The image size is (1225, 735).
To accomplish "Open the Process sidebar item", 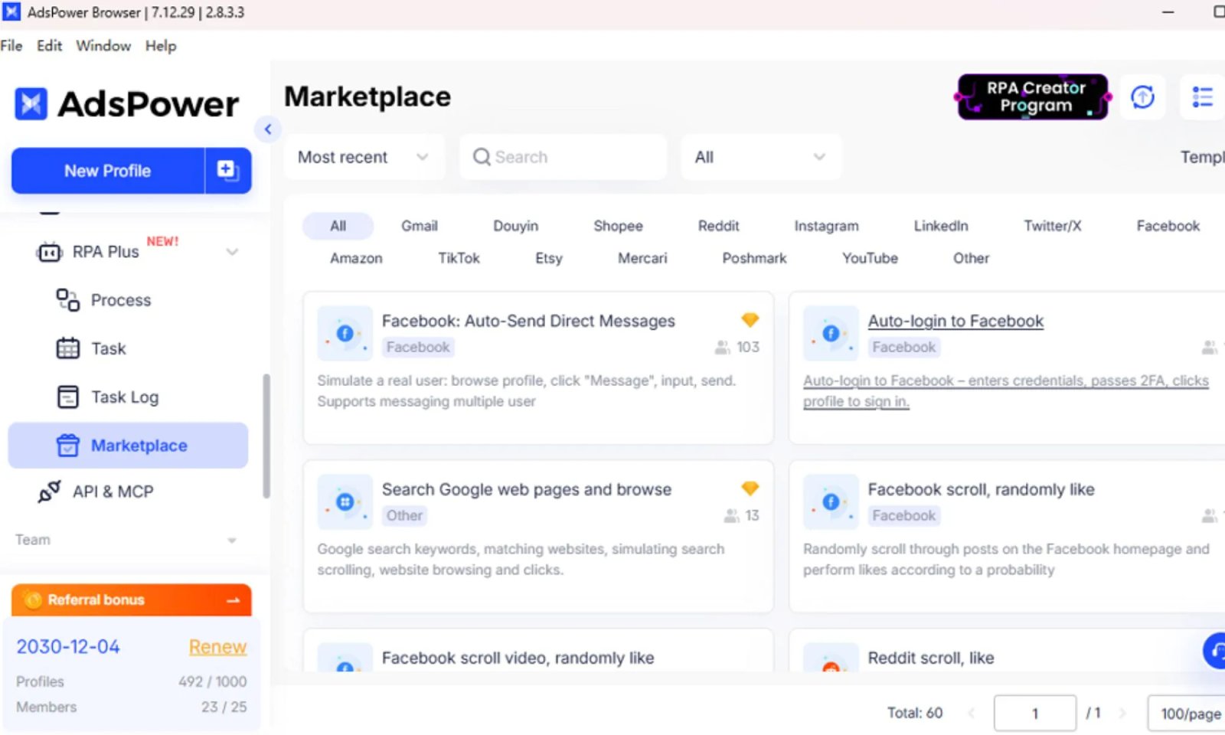I will tap(120, 300).
